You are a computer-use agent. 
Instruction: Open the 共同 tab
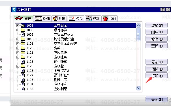pos(59,19)
